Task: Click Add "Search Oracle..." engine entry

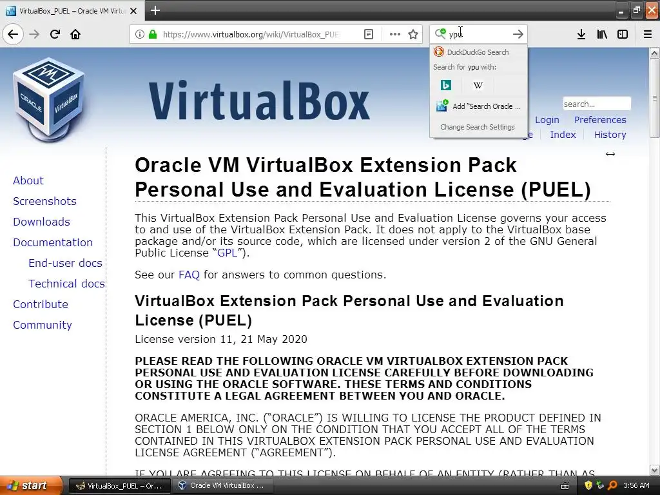Action: [478, 106]
